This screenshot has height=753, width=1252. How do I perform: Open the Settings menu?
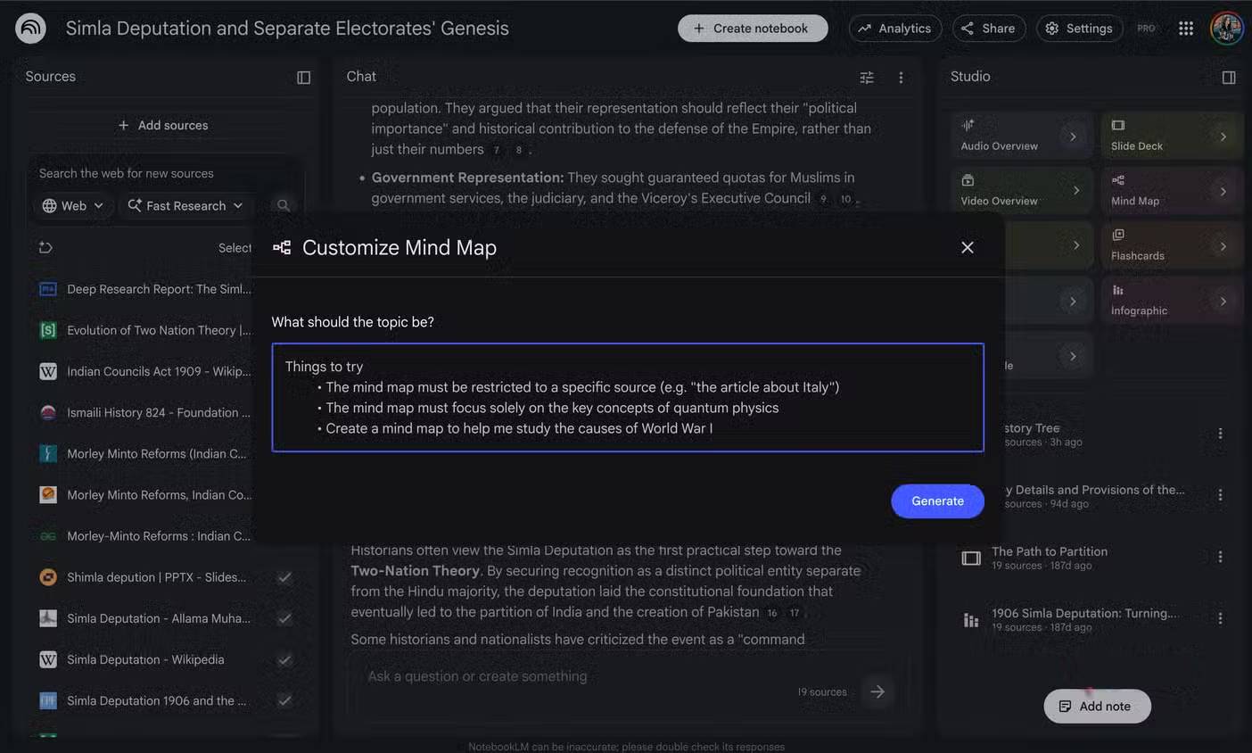tap(1080, 29)
